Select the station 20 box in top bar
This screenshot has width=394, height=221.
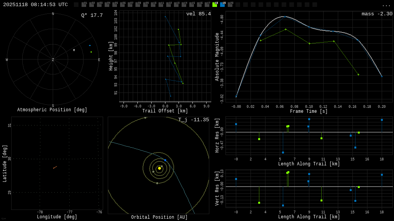point(230,5)
